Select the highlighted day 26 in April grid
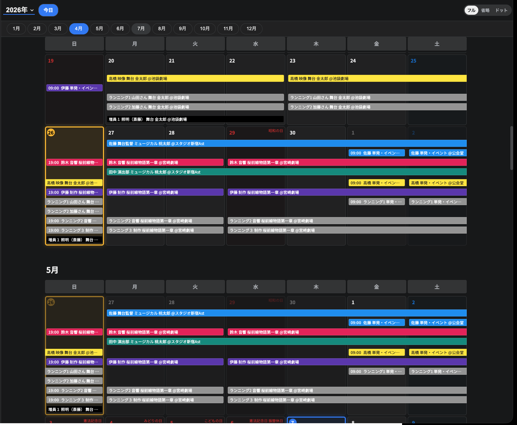Screen dimensions: 517x425 (x=51, y=132)
